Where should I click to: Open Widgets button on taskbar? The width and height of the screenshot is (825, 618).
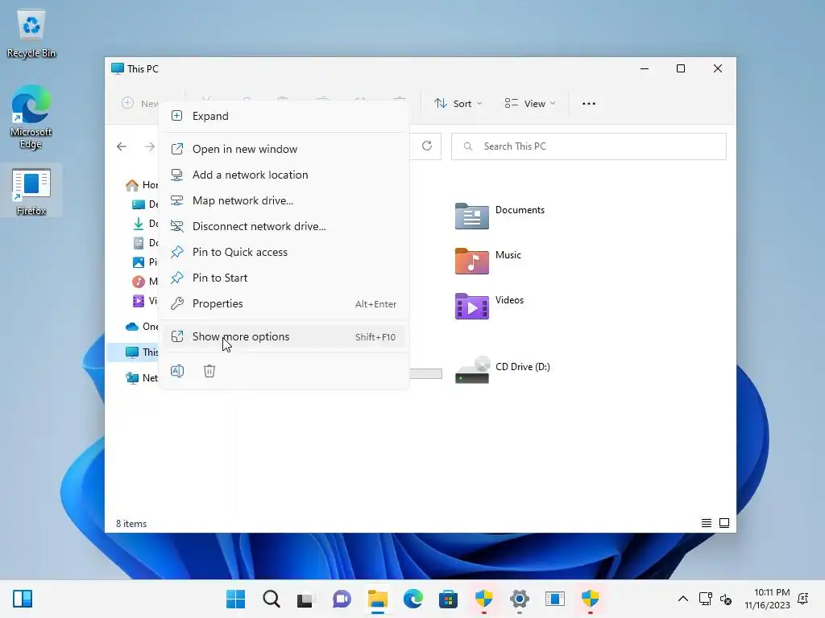click(23, 599)
